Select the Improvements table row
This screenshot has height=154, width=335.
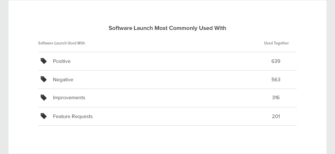(x=167, y=98)
